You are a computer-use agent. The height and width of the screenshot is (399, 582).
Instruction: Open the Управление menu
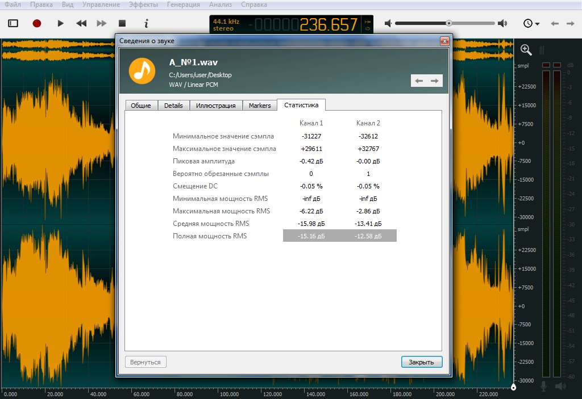coord(101,5)
